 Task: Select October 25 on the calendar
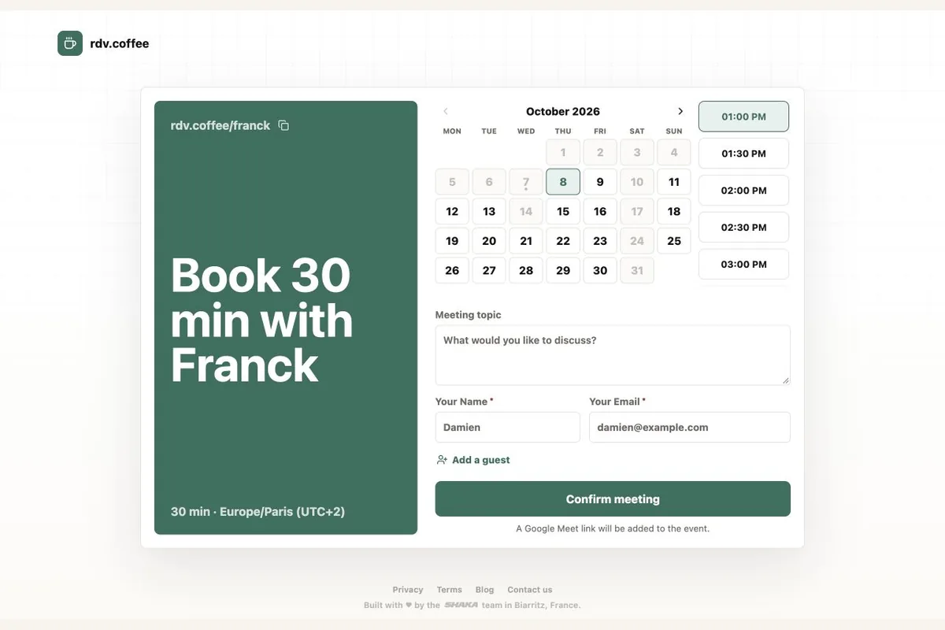click(674, 241)
